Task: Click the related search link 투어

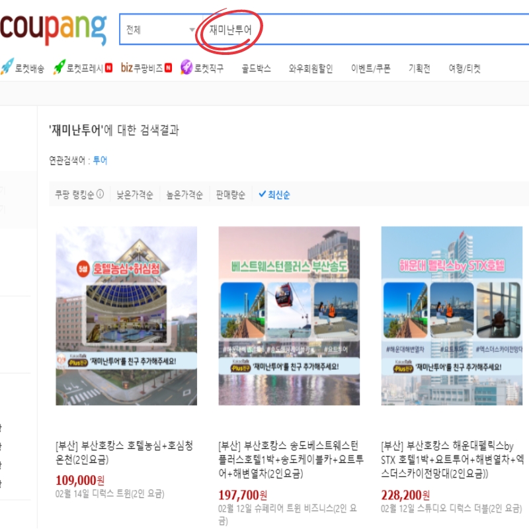Action: tap(101, 160)
